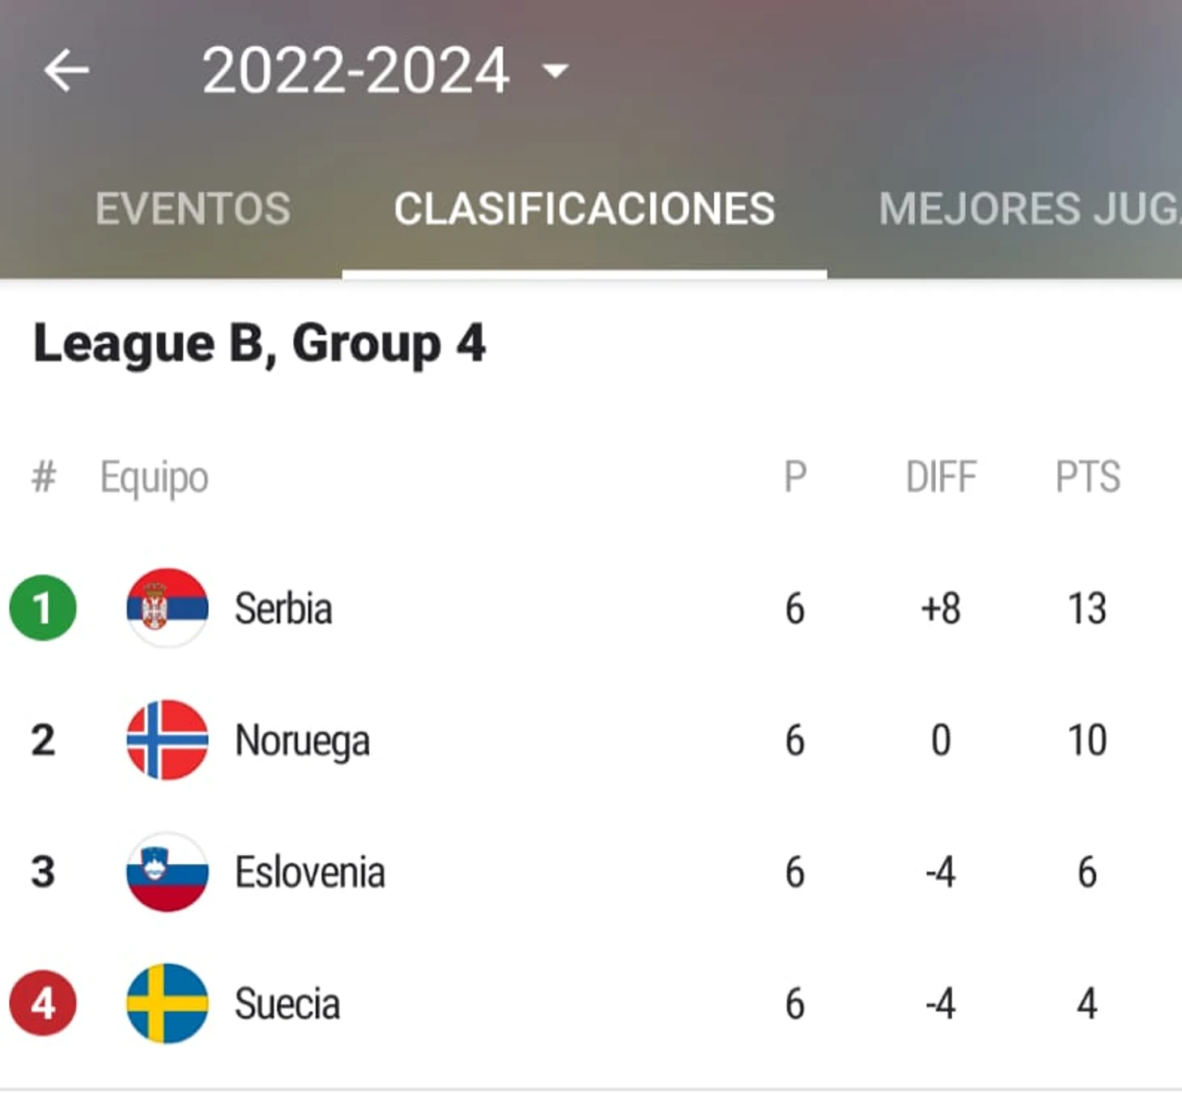The height and width of the screenshot is (1093, 1182).
Task: Tap the green position 1 badge
Action: click(43, 608)
